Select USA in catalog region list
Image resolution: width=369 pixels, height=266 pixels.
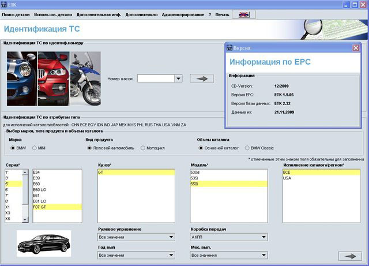(x=287, y=178)
